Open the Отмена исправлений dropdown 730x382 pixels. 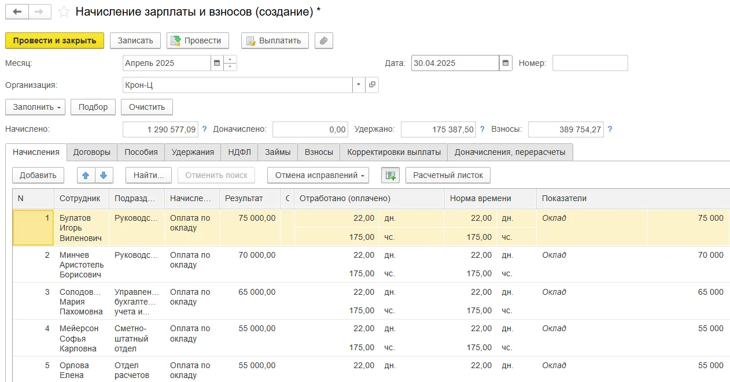pyautogui.click(x=318, y=175)
